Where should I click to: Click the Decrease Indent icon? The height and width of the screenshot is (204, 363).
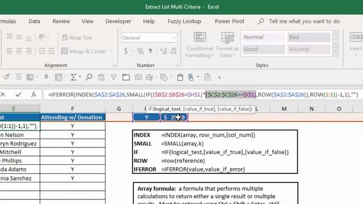[x=42, y=51]
